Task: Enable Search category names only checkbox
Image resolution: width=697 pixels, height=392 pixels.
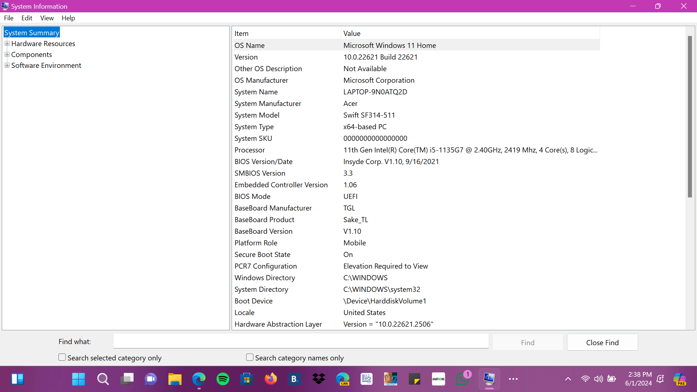Action: click(250, 358)
